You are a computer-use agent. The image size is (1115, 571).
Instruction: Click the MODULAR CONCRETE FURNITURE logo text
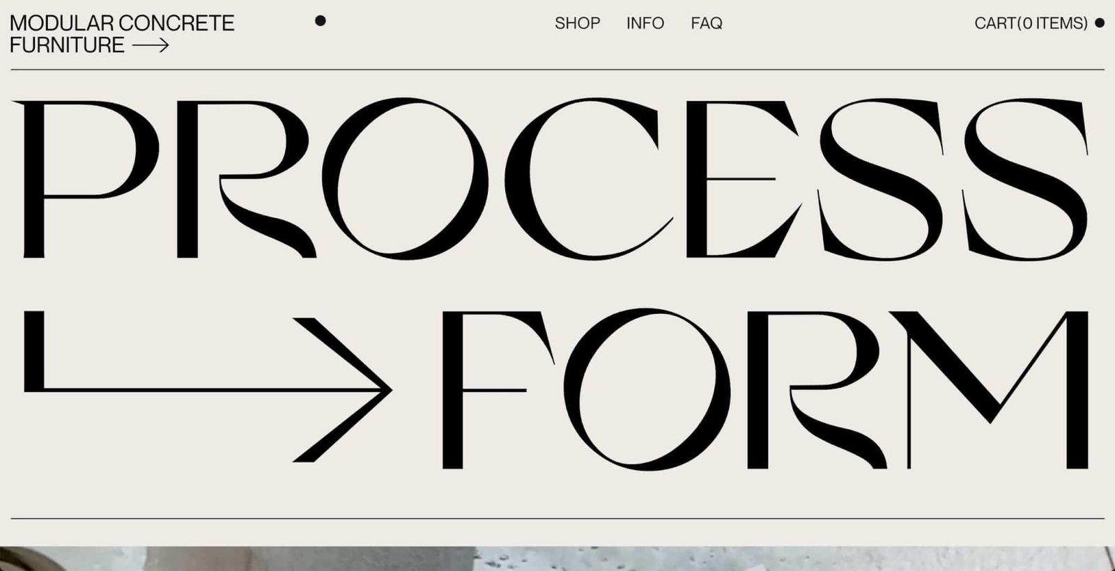click(x=122, y=33)
